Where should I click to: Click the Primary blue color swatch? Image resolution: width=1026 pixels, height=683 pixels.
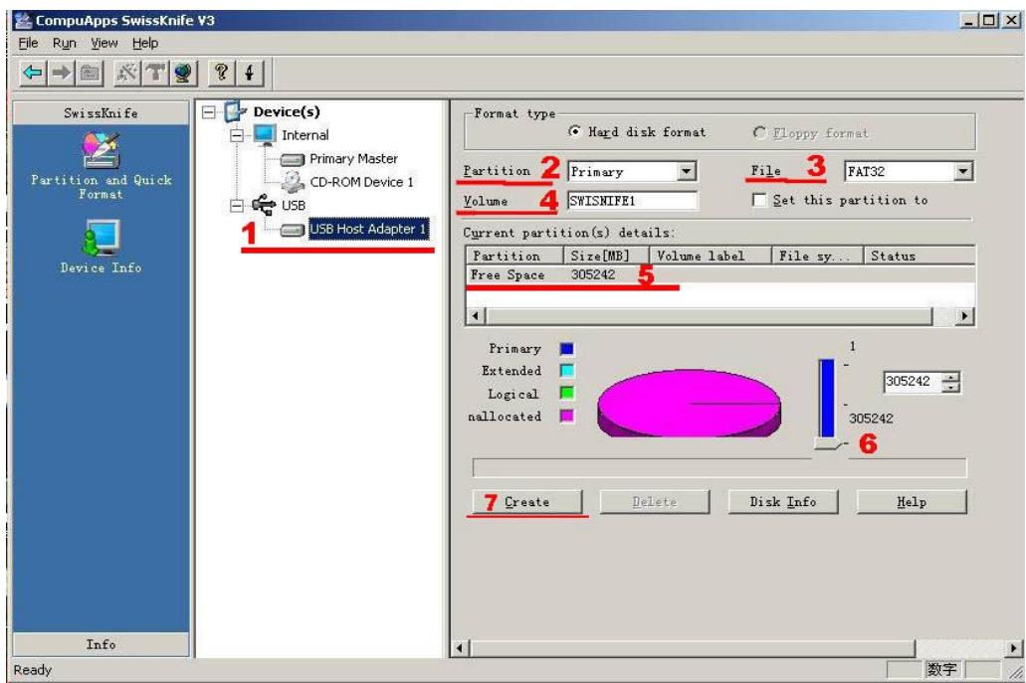[x=567, y=349]
